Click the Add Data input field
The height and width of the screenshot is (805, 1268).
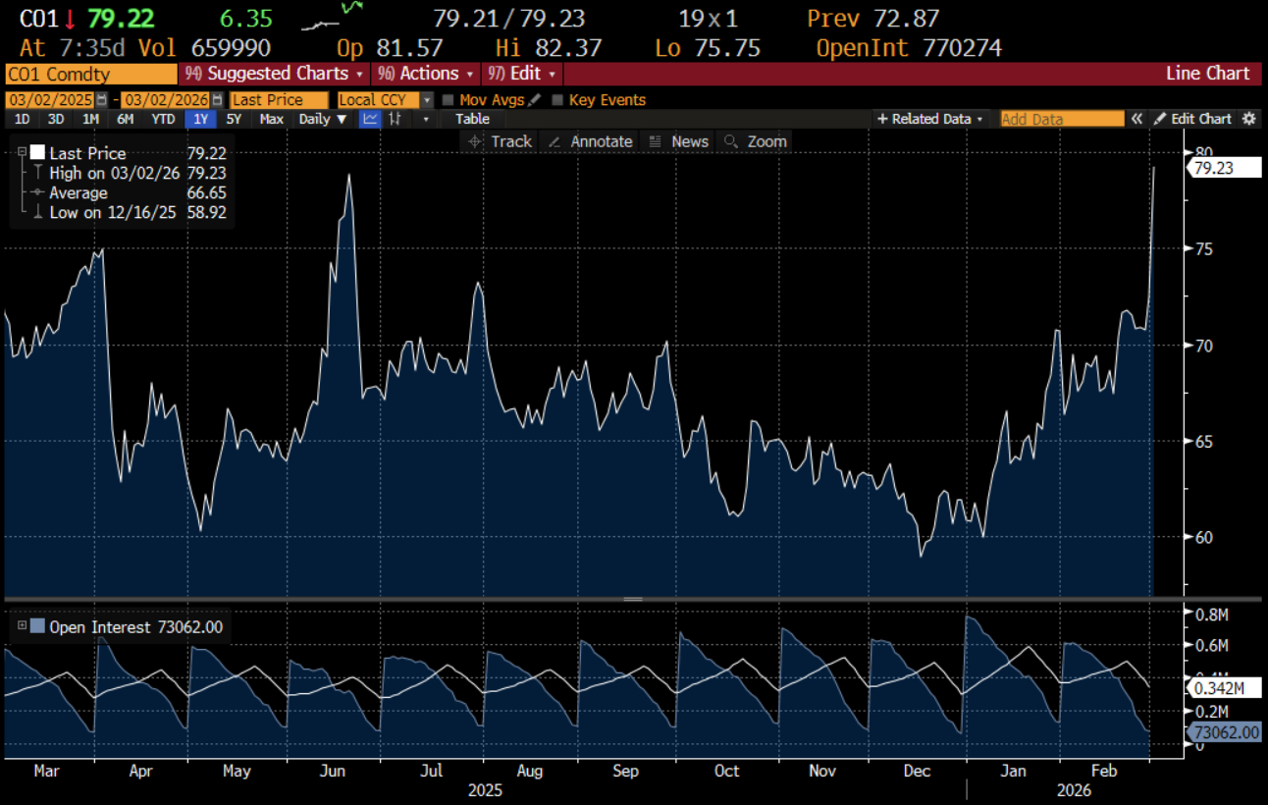pyautogui.click(x=1062, y=119)
